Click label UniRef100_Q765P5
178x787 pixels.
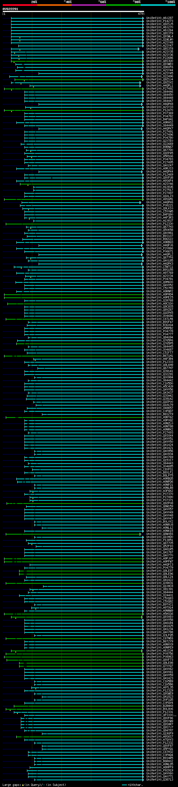tap(160, 343)
